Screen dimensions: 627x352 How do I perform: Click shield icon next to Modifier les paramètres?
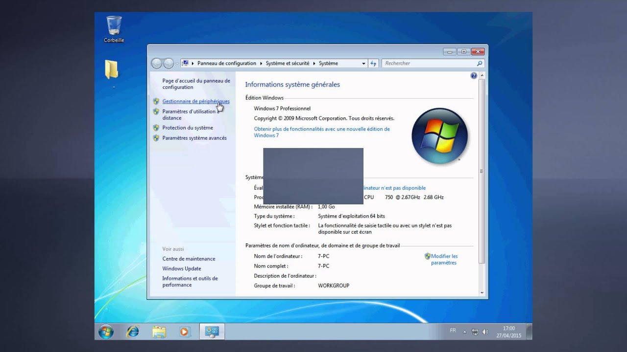[427, 256]
